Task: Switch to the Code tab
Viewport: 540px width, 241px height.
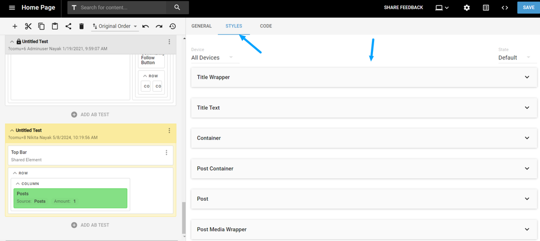Action: tap(266, 26)
